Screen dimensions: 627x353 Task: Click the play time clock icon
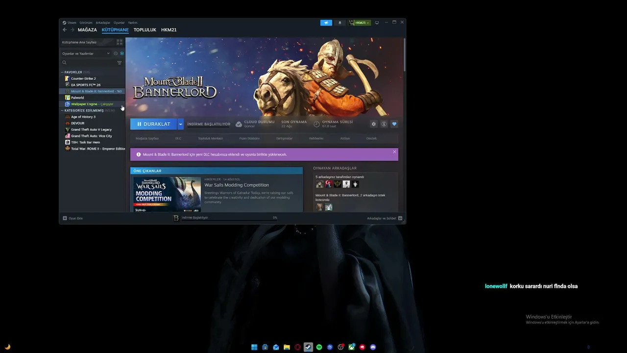[316, 124]
